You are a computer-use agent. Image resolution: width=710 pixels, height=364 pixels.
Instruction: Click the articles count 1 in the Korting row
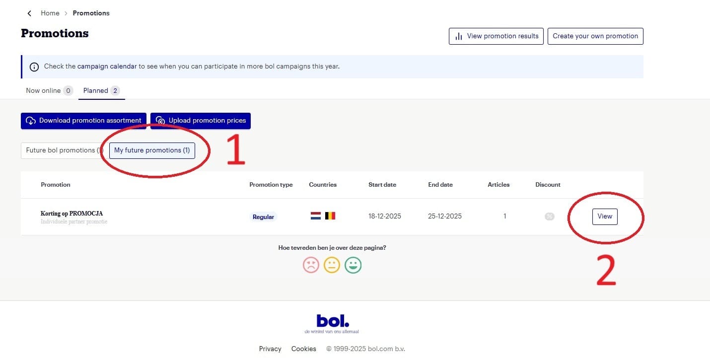pyautogui.click(x=505, y=217)
